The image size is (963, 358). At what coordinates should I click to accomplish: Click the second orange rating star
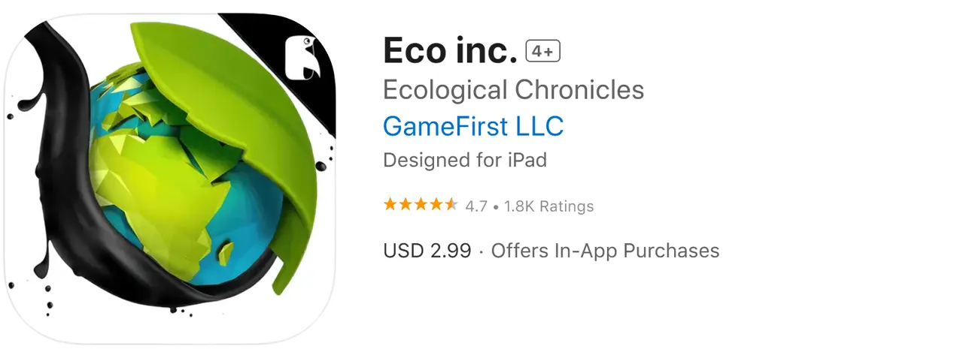pyautogui.click(x=406, y=205)
